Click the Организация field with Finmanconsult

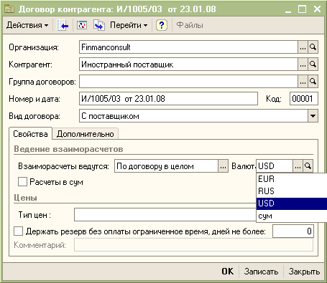(x=188, y=47)
